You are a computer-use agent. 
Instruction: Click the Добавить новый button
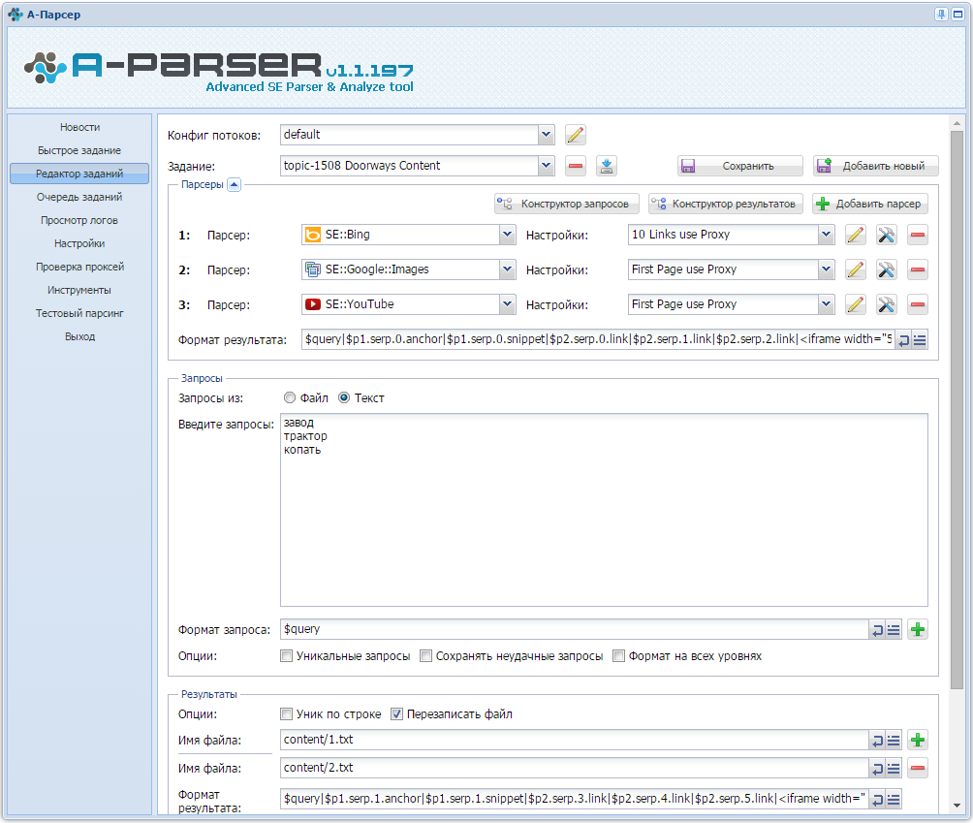875,166
